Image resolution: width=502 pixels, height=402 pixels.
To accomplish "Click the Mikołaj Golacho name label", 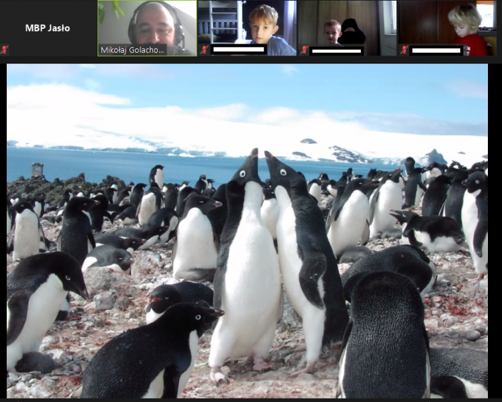I will (132, 50).
